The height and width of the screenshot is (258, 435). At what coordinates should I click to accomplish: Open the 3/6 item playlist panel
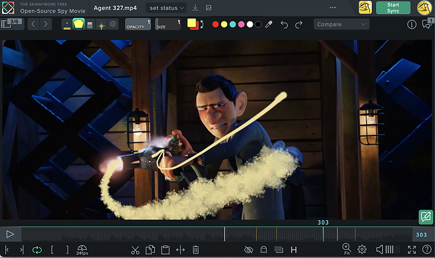coord(12,24)
